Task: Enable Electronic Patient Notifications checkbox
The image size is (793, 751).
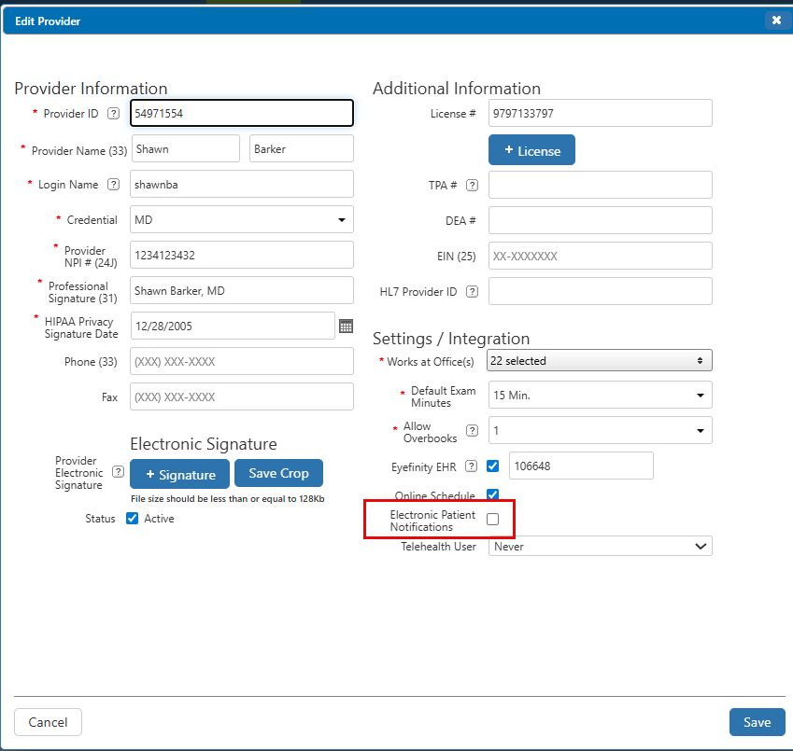Action: 493,520
